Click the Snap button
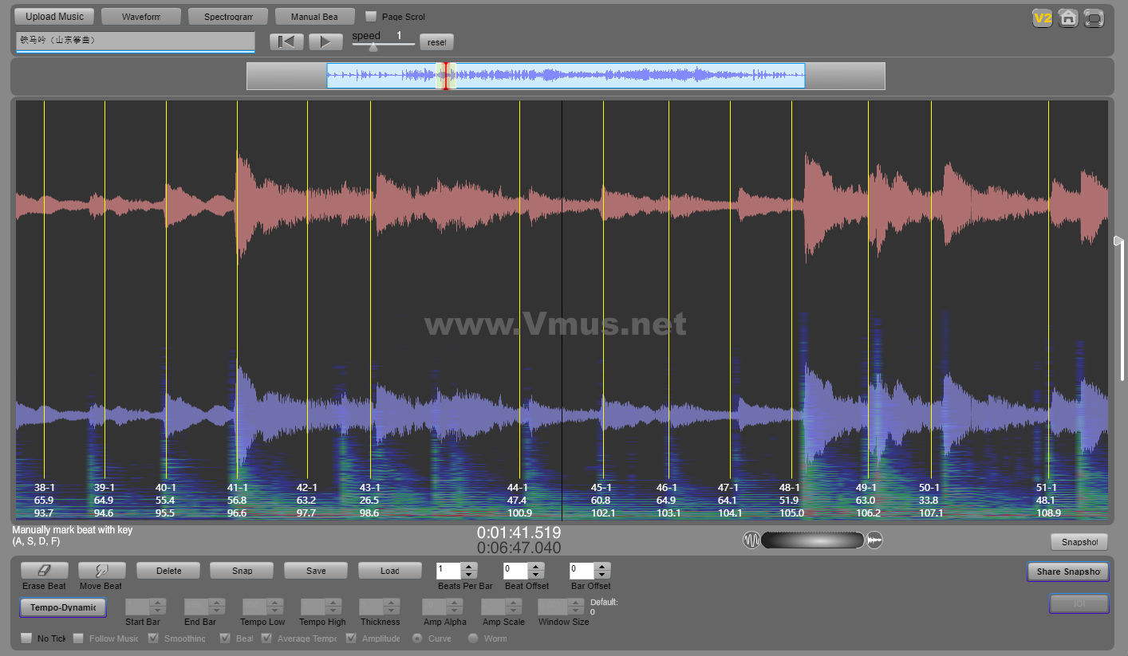Screen dimensions: 1128x656 (243, 571)
